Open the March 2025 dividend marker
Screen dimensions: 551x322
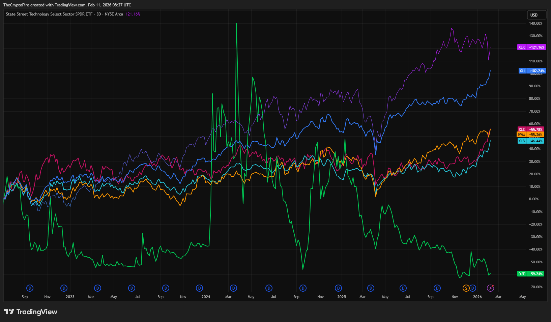tap(371, 288)
